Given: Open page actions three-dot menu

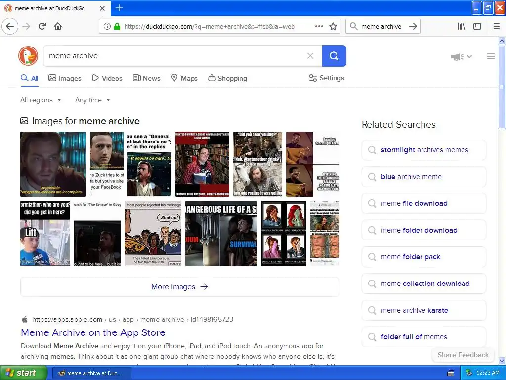Looking at the screenshot, I should click(319, 26).
